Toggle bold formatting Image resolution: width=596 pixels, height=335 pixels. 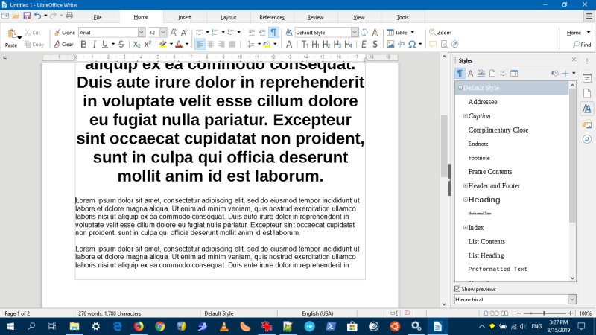pos(83,45)
